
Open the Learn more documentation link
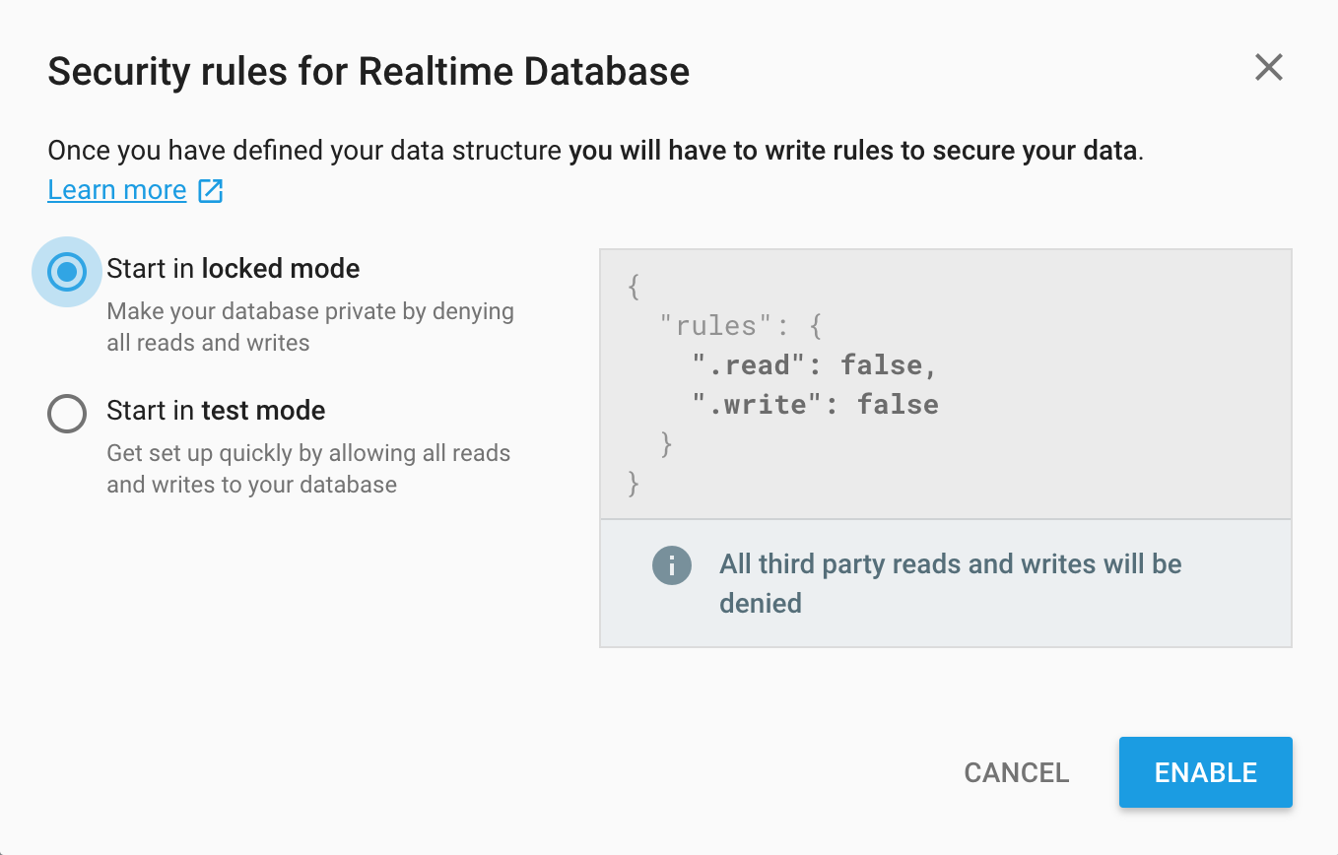116,189
